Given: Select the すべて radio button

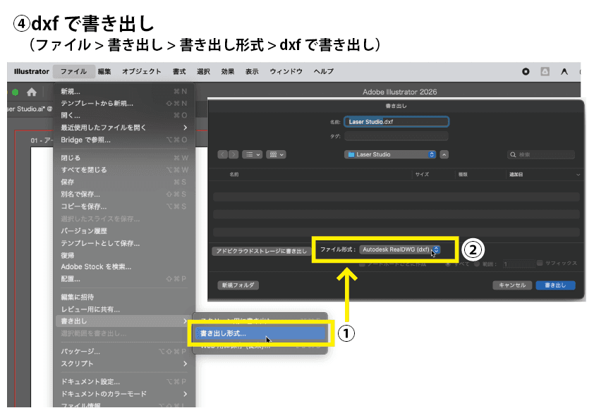Looking at the screenshot, I should pos(448,264).
